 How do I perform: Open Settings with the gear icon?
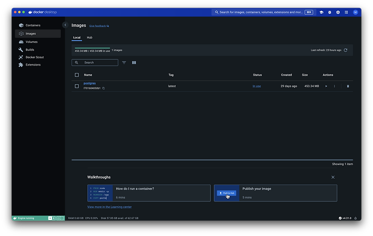click(338, 12)
